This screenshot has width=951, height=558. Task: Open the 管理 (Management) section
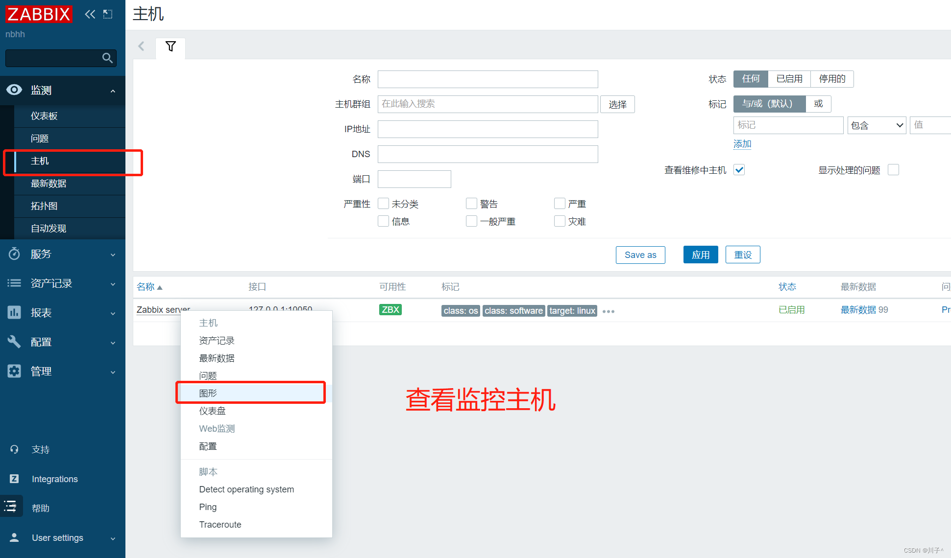click(x=39, y=372)
